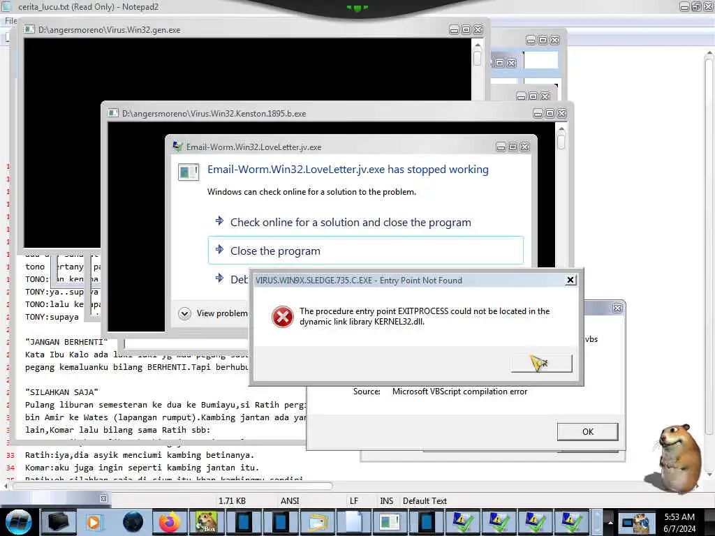Image resolution: width=715 pixels, height=536 pixels.
Task: Open the Windows Start orb
Action: [18, 522]
